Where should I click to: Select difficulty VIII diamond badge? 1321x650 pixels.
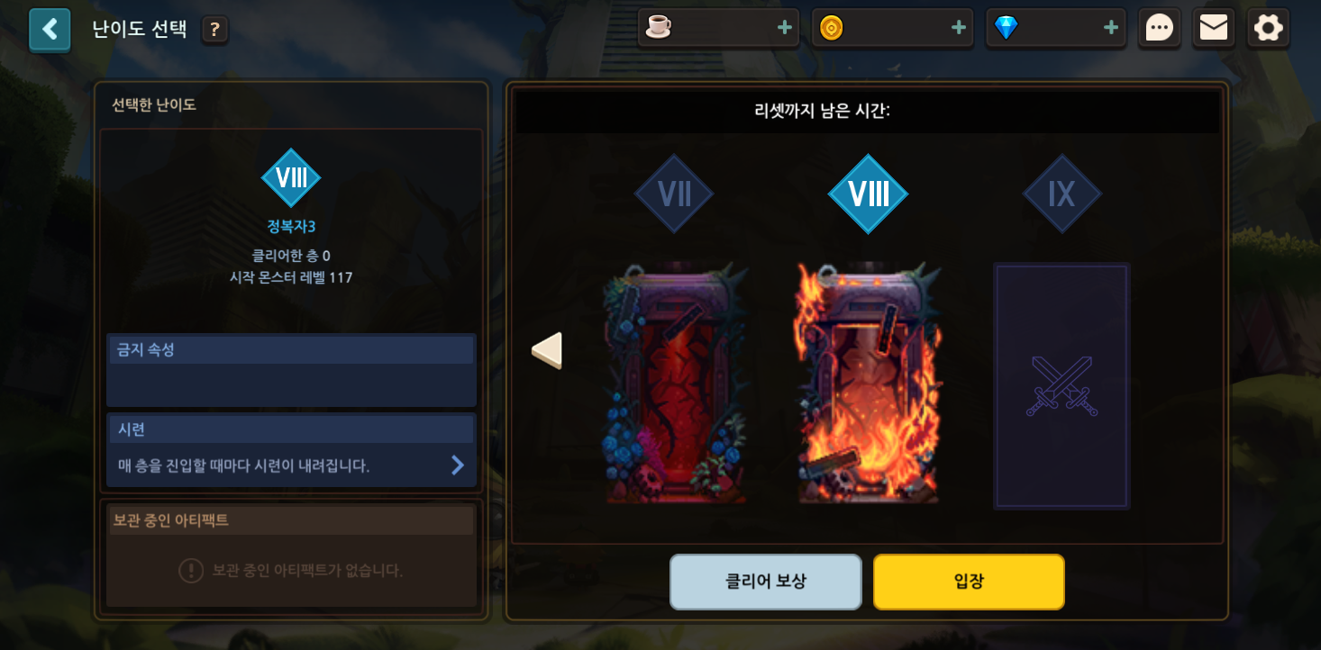[868, 194]
